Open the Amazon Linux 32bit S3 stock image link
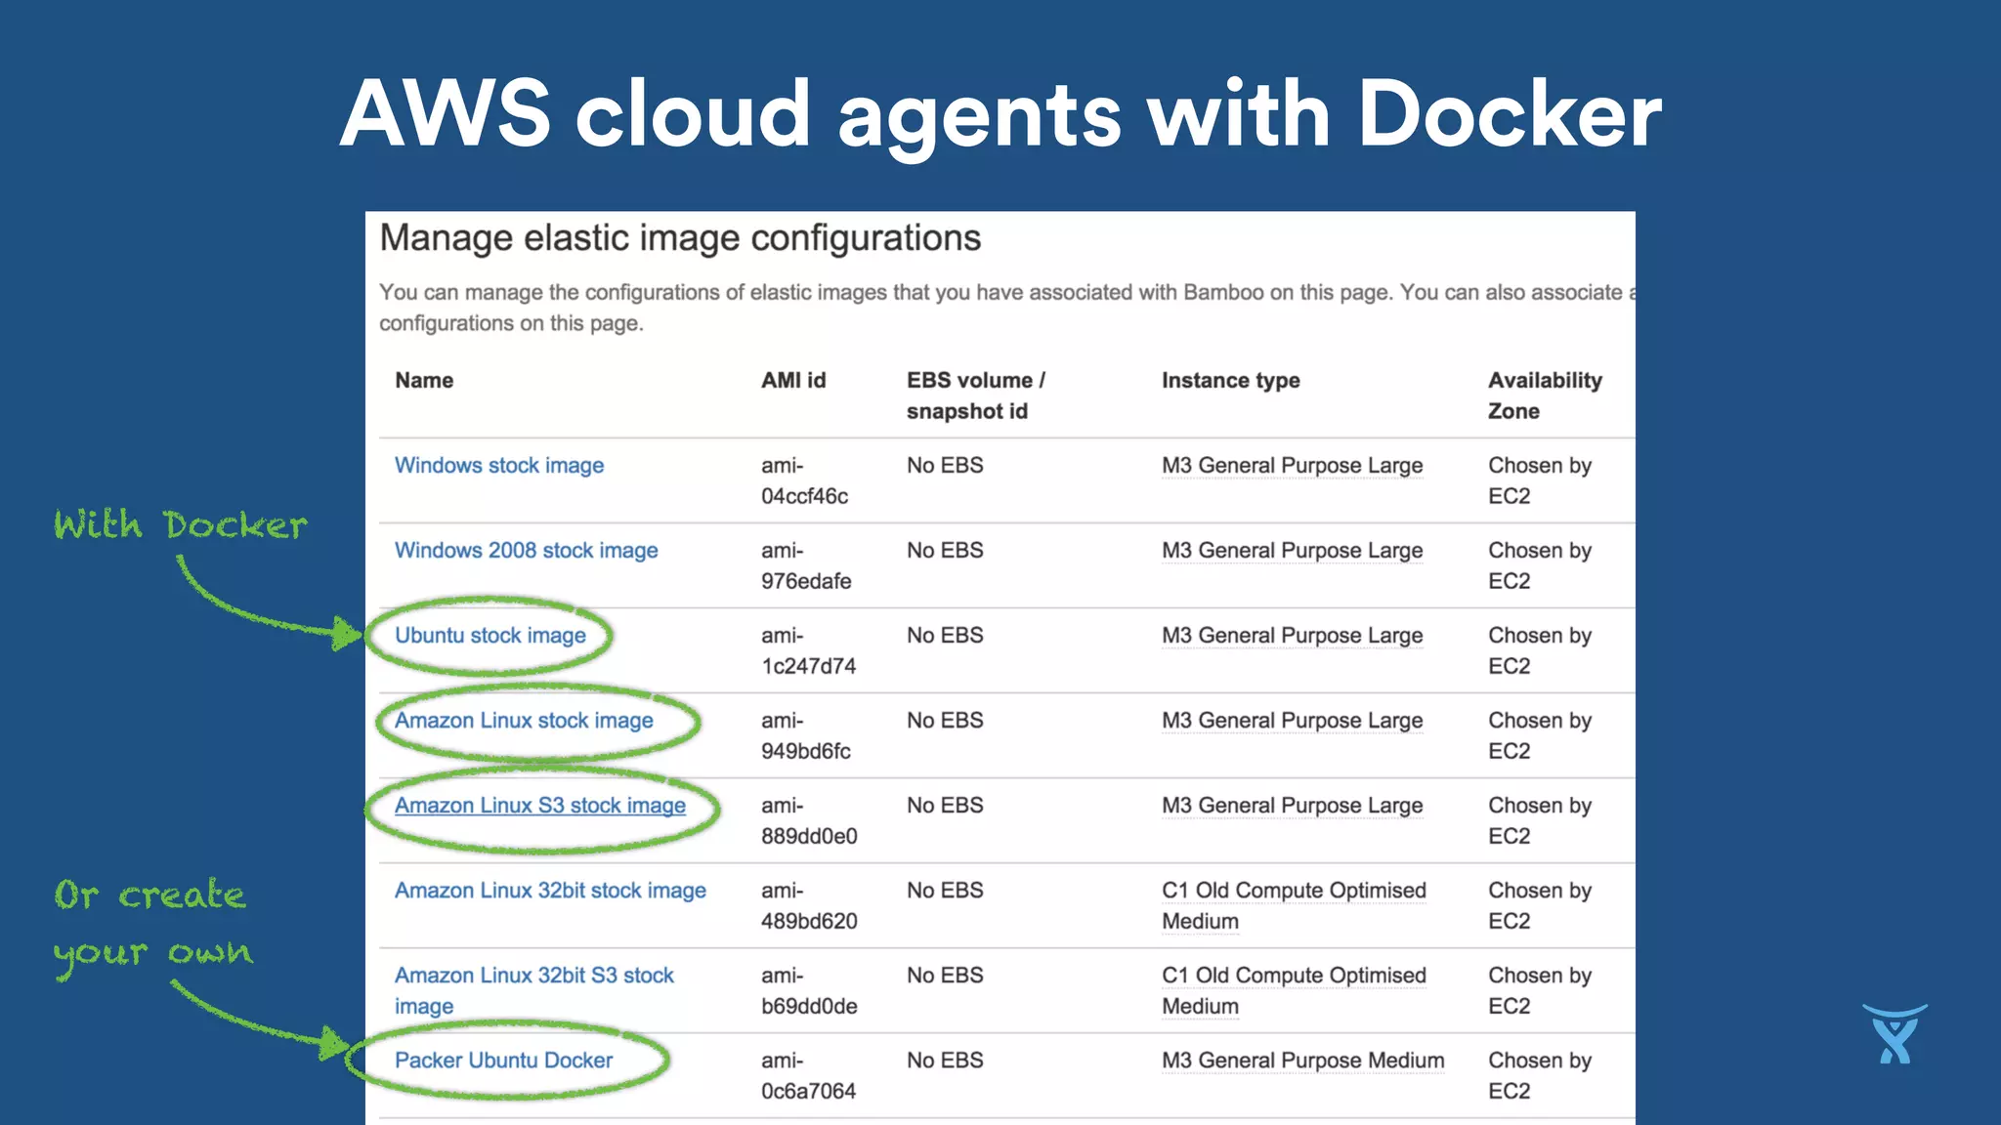The width and height of the screenshot is (2001, 1125). [x=534, y=990]
